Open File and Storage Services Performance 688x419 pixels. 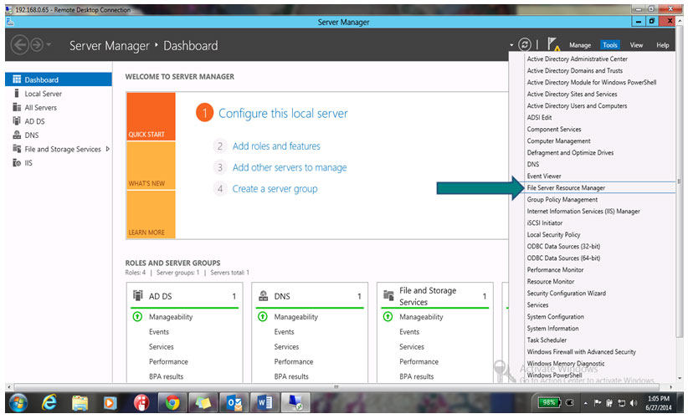click(418, 361)
